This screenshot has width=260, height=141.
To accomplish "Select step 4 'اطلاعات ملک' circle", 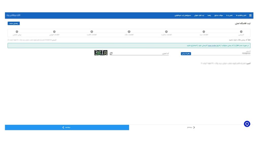I will point(129,32).
